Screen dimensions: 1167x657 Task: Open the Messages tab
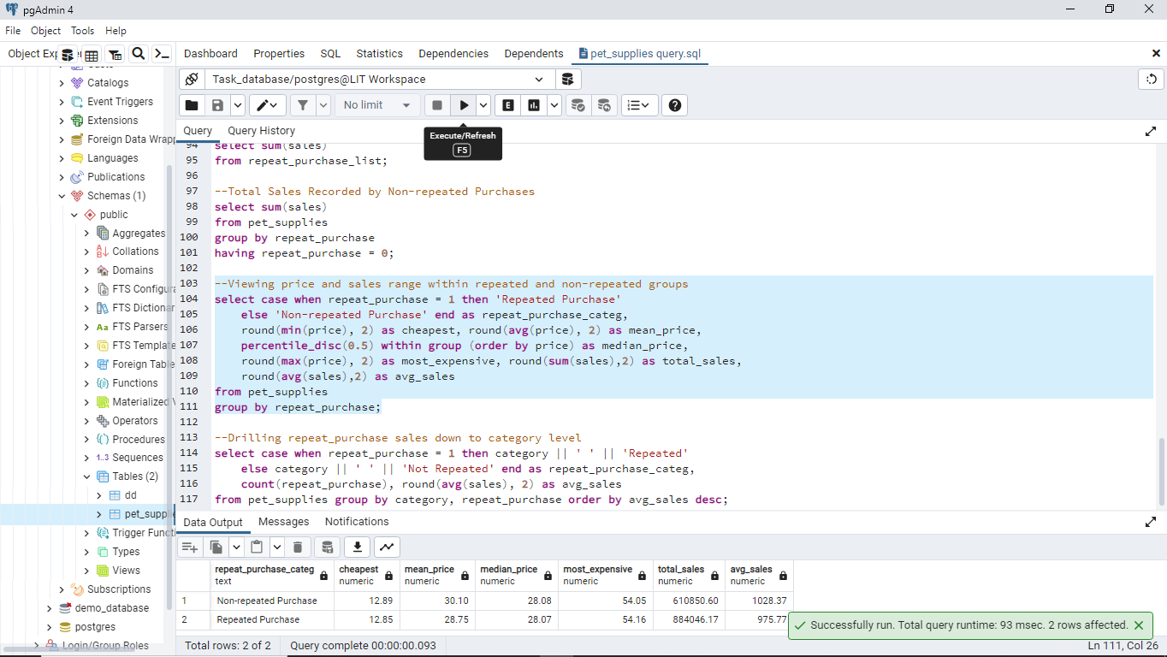283,522
